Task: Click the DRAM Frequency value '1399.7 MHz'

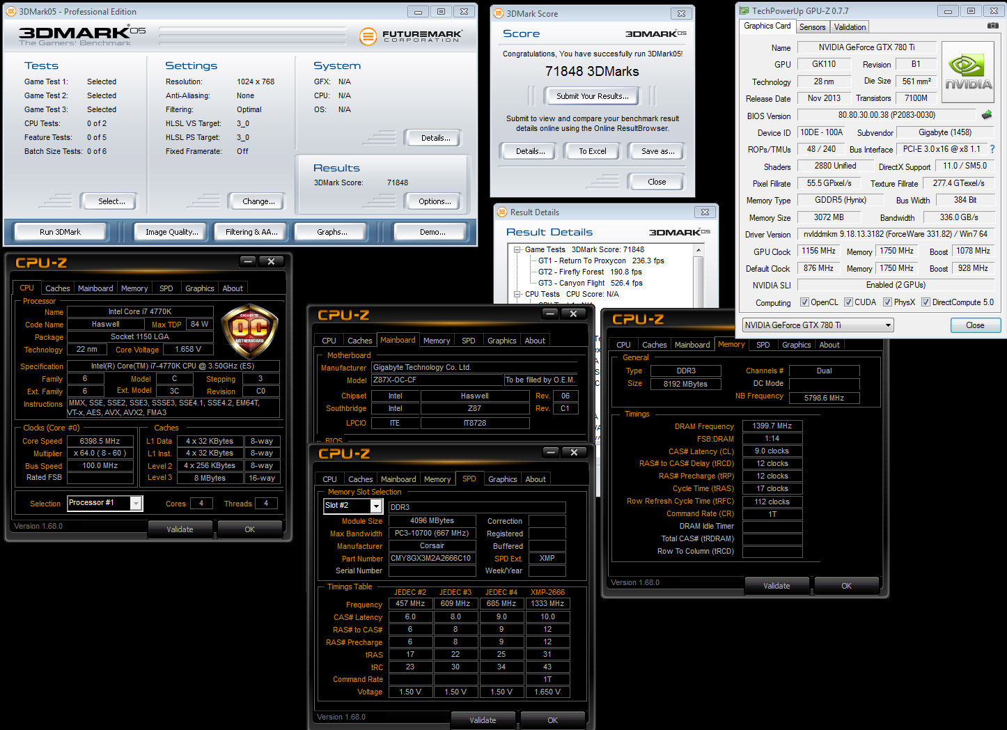Action: [772, 426]
